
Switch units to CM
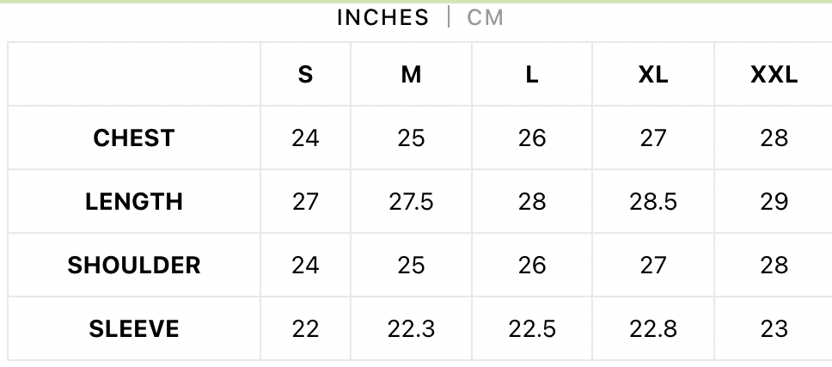click(485, 17)
